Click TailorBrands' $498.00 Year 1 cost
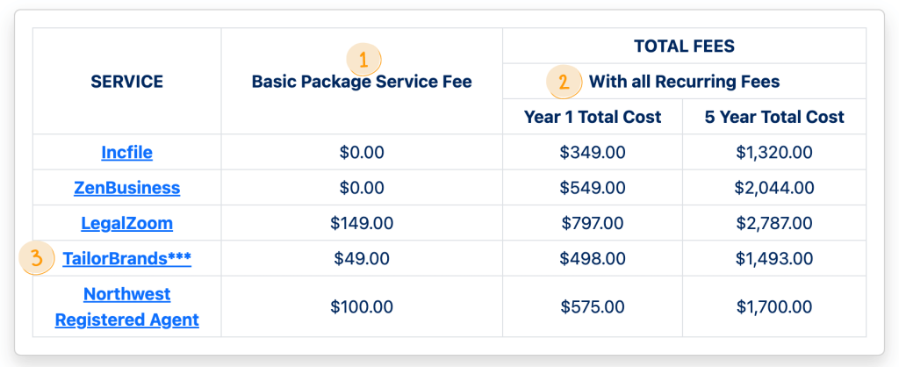Viewport: 899px width, 367px height. [x=593, y=259]
